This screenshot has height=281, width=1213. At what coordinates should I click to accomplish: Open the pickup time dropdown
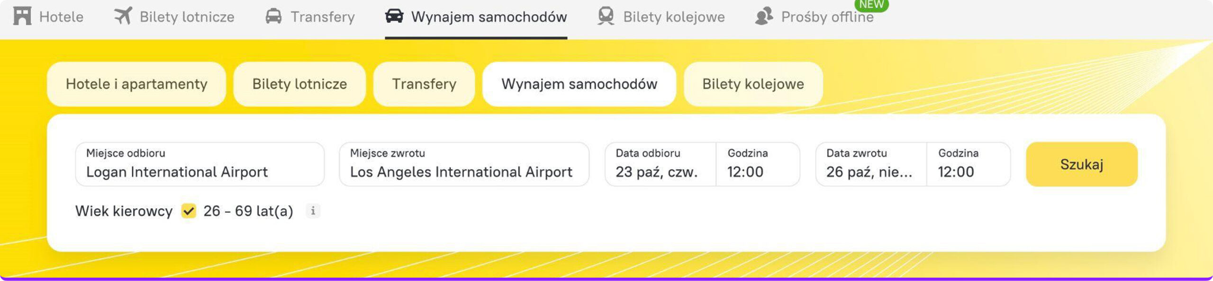tap(757, 165)
